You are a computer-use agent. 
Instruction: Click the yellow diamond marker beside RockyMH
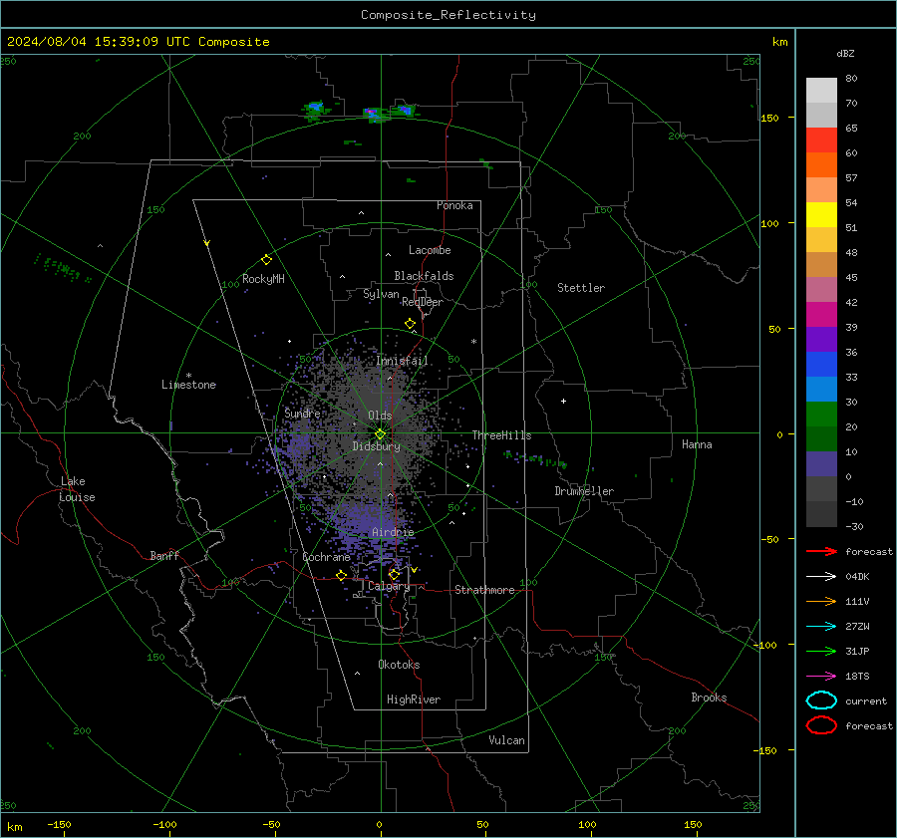point(266,260)
